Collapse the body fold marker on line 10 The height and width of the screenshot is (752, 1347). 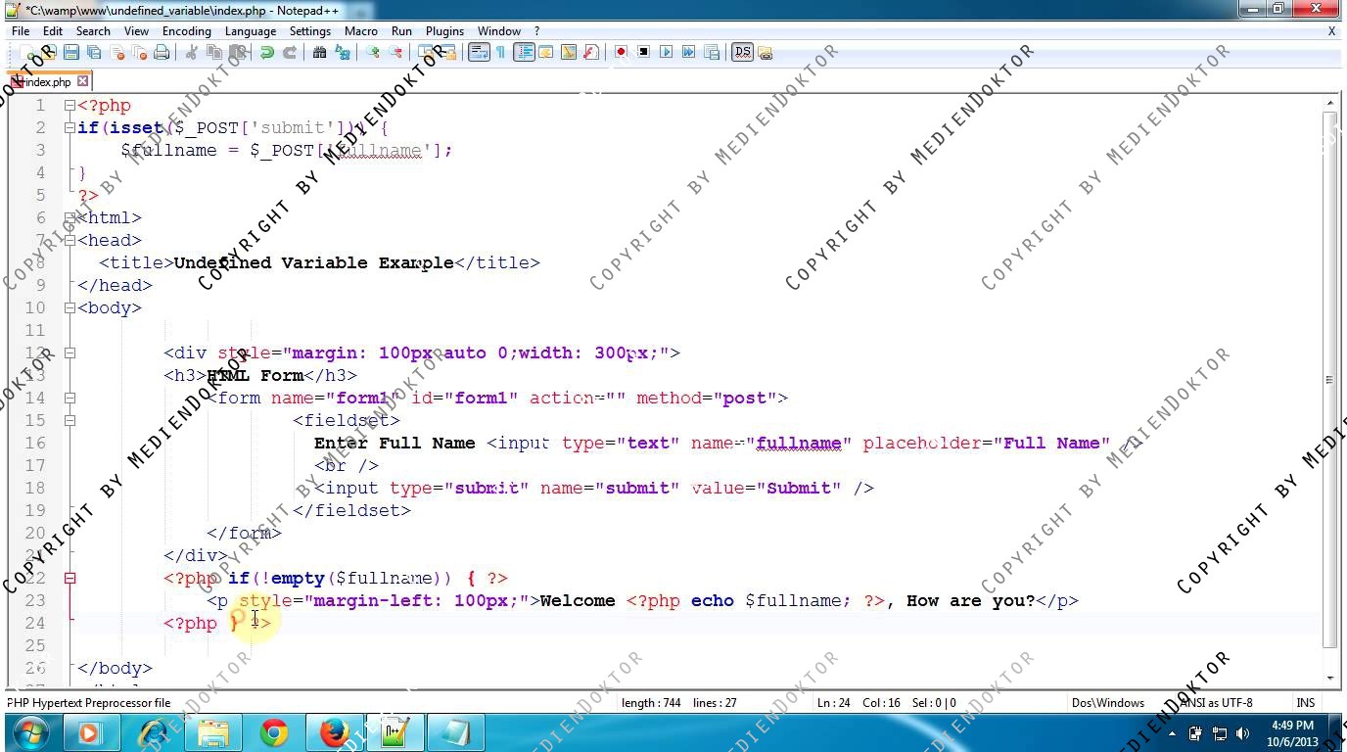[x=70, y=307]
